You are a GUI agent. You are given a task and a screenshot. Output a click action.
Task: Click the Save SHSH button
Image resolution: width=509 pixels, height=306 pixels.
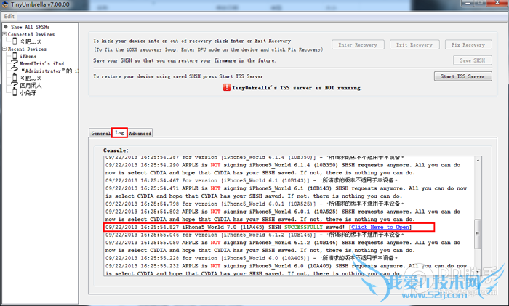[x=473, y=60]
